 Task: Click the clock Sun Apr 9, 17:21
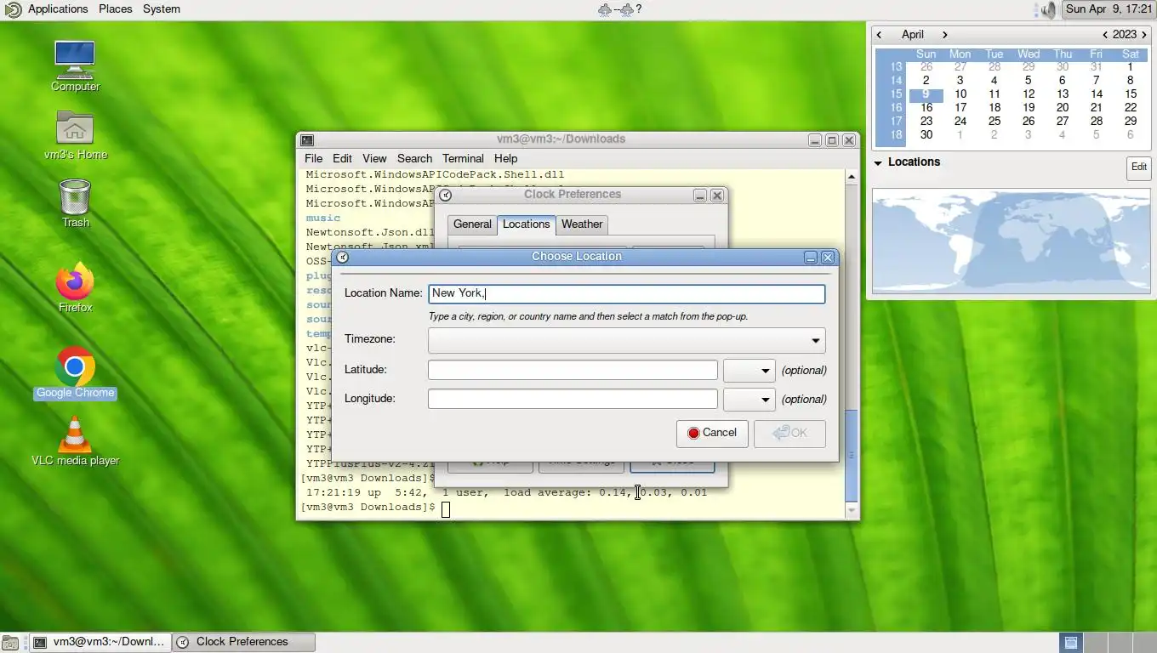pyautogui.click(x=1109, y=9)
